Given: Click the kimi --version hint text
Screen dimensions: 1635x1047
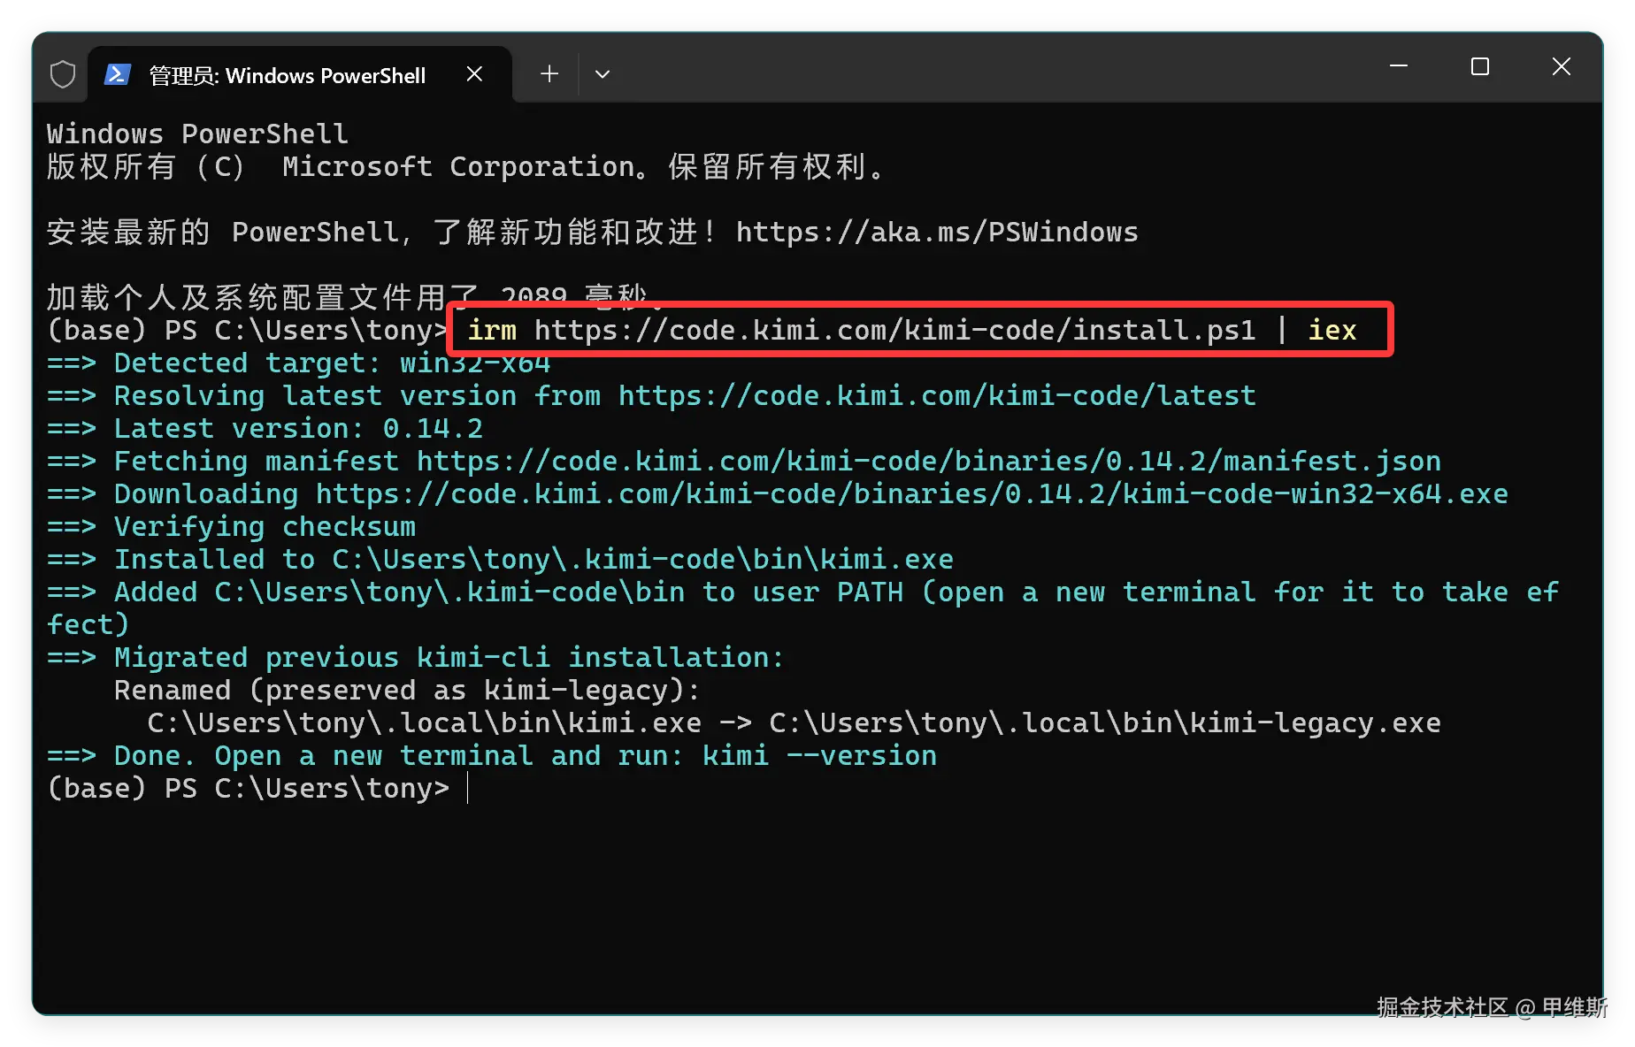Looking at the screenshot, I should coord(819,756).
